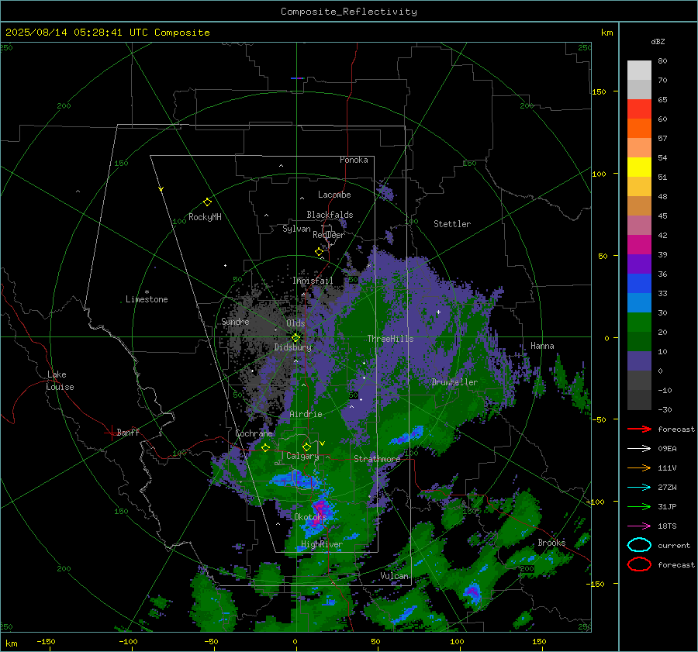Click the Cochrane city label
The height and width of the screenshot is (652, 698).
[254, 433]
